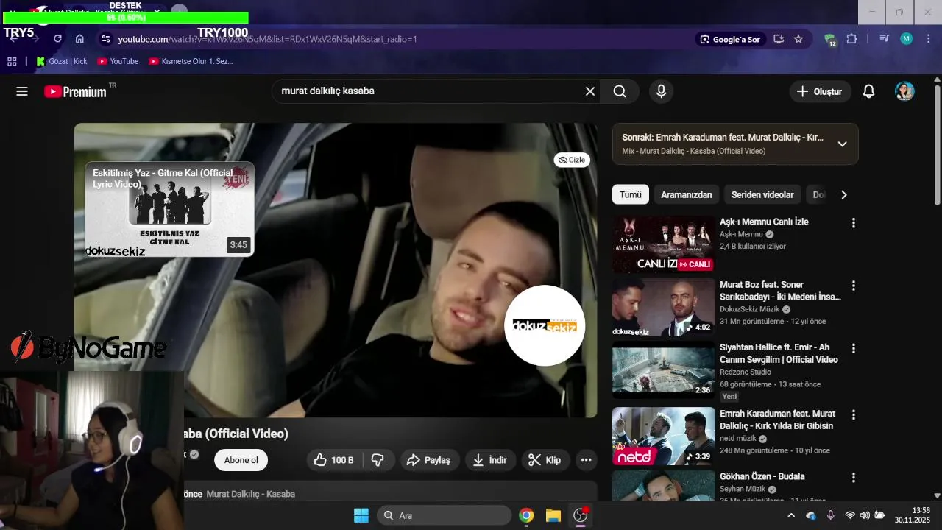
Task: Open Chrome from the taskbar
Action: [x=526, y=515]
